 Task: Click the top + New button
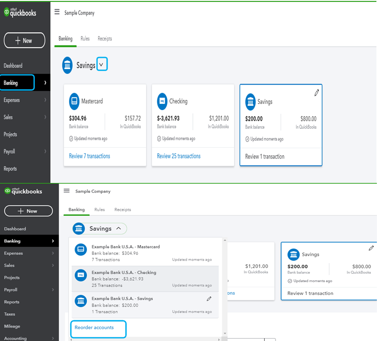24,40
